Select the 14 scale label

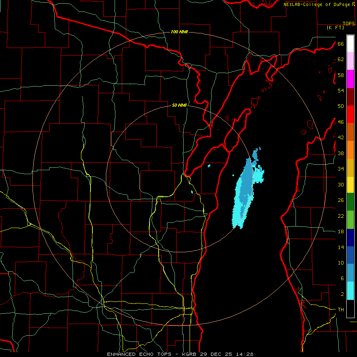click(x=341, y=247)
